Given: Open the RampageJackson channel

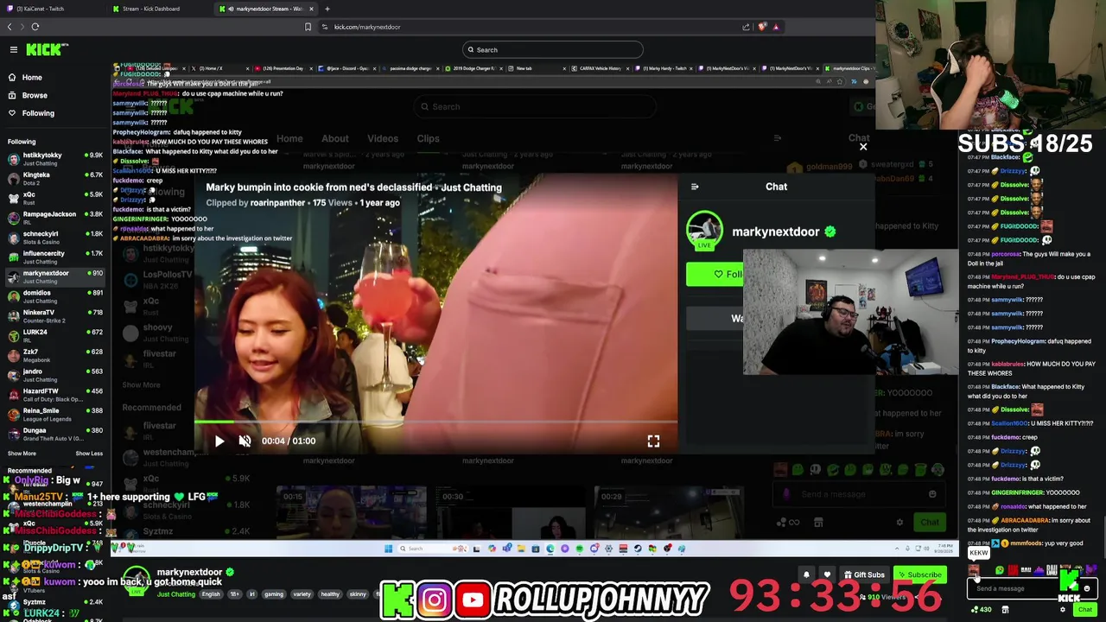Looking at the screenshot, I should tap(54, 218).
